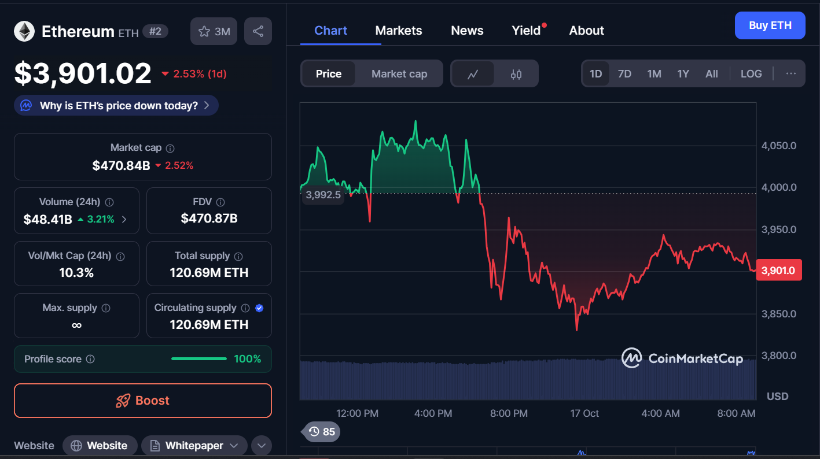The height and width of the screenshot is (459, 820).
Task: Expand more links chevron next to Whitepaper
Action: coord(261,446)
